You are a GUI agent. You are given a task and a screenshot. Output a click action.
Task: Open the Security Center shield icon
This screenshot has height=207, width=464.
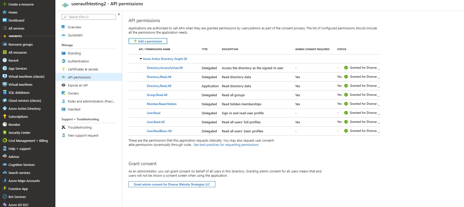tap(5, 133)
